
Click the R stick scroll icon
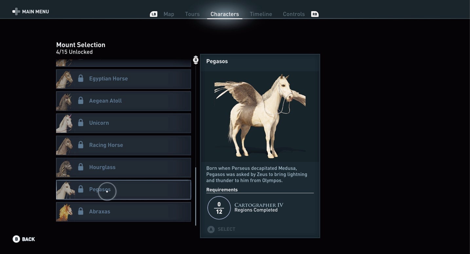pos(196,60)
